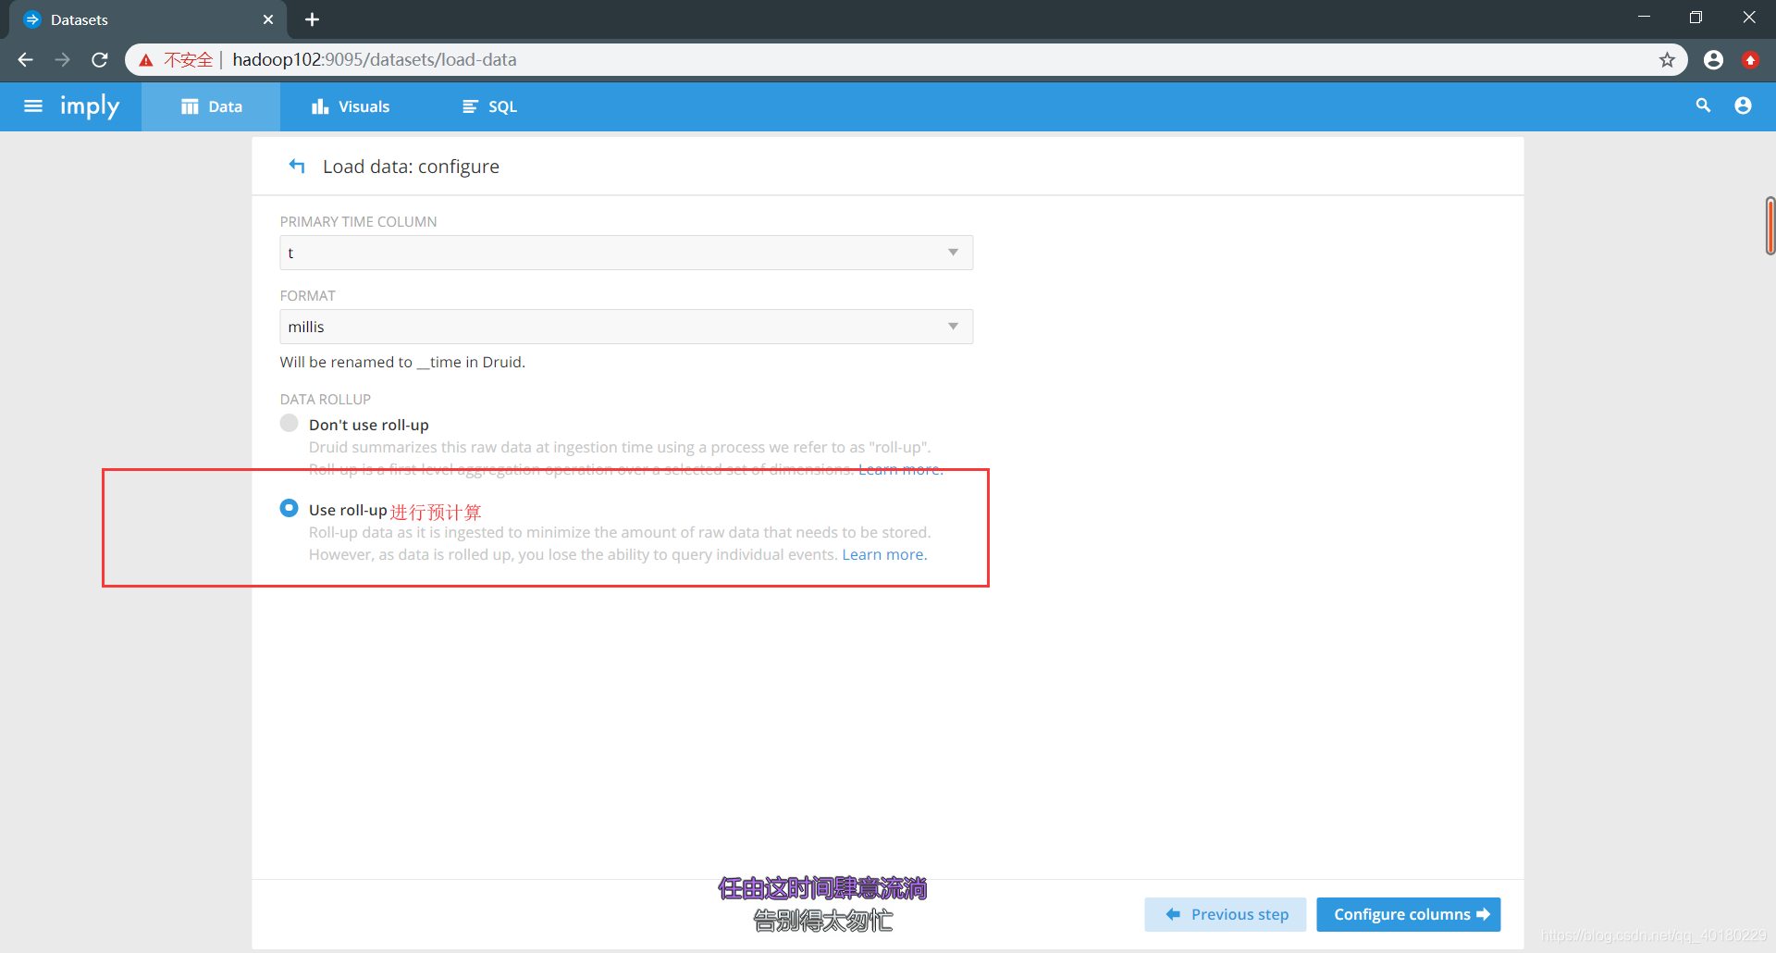Select the Don't use roll-up option
Viewport: 1776px width, 953px height.
click(x=290, y=423)
